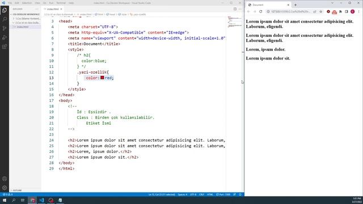363x204 pixels.
Task: Open the Help menu
Action: coord(71,3)
